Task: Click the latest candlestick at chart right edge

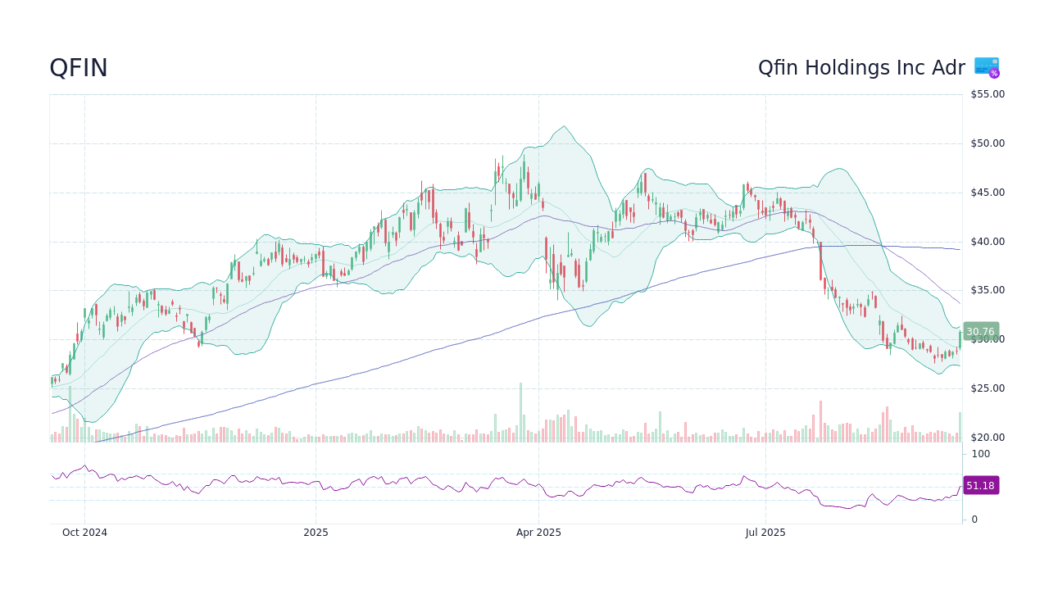Action: pos(959,340)
